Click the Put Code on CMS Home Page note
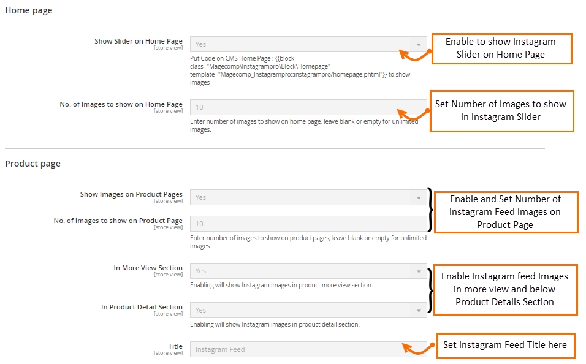 click(x=300, y=70)
